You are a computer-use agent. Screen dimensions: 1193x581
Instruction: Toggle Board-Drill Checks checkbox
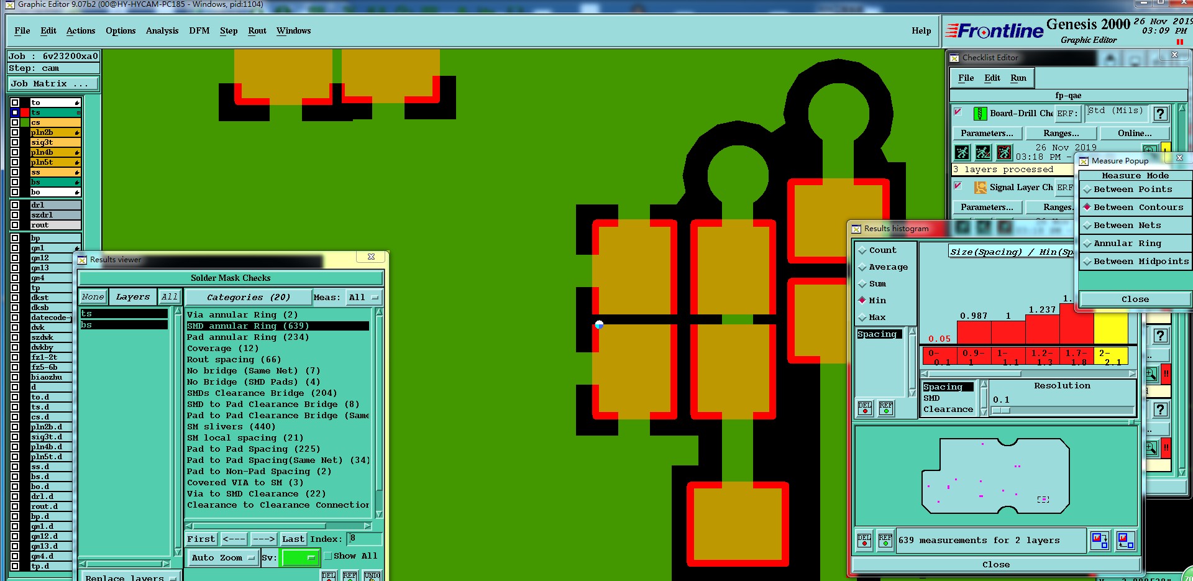pos(958,112)
